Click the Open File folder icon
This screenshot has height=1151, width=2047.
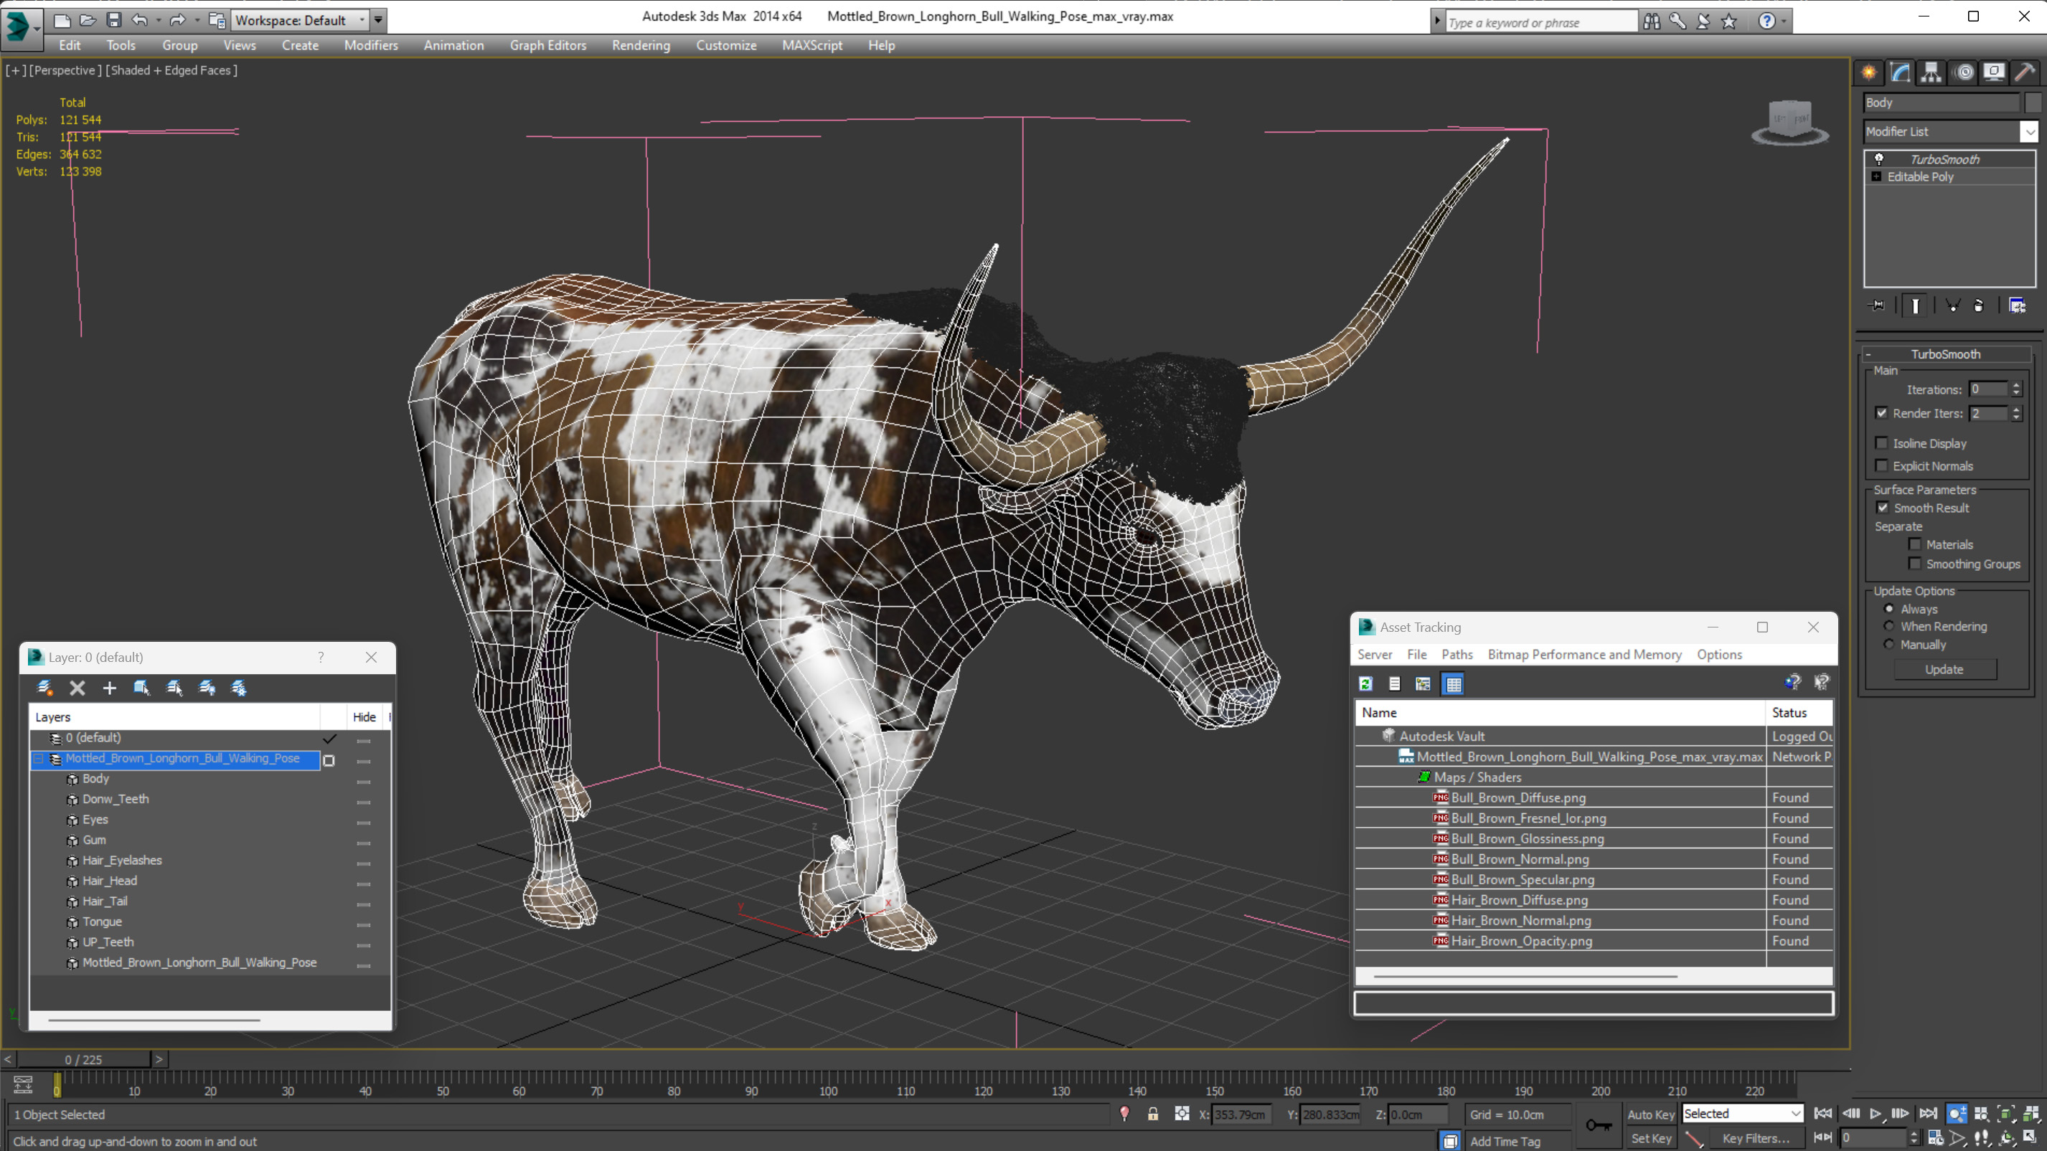(x=88, y=20)
